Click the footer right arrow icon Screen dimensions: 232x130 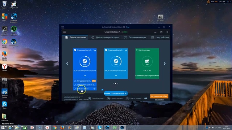coord(146,98)
